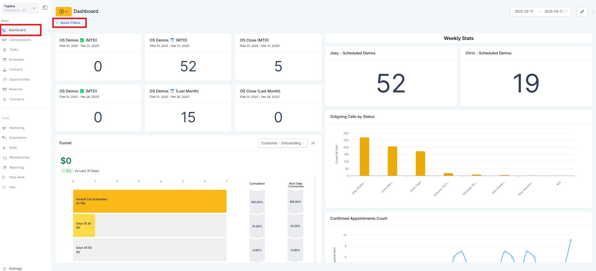Click the Chris - Scheduled Demos value 19
The height and width of the screenshot is (271, 596).
[526, 83]
